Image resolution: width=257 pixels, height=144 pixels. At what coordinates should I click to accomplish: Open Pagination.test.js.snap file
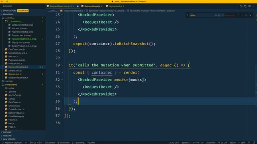click(x=22, y=32)
